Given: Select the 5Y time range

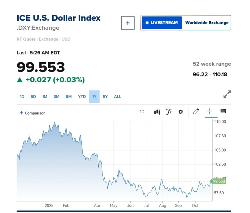Looking at the screenshot, I should [x=105, y=97].
